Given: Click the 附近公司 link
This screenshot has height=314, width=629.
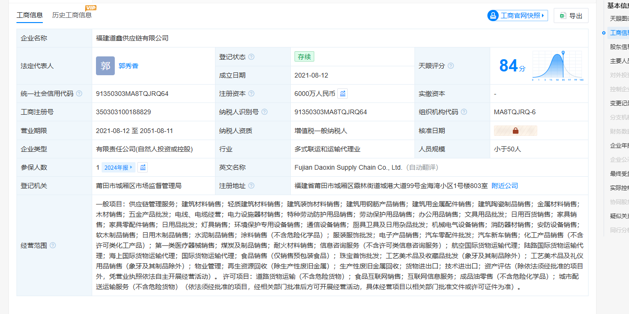Looking at the screenshot, I should 504,186.
